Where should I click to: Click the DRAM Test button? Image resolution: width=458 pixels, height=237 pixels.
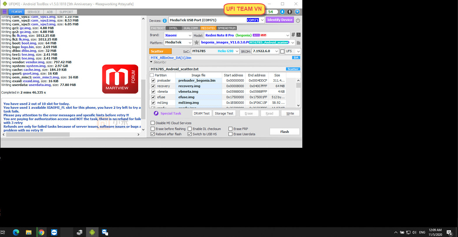(x=202, y=113)
